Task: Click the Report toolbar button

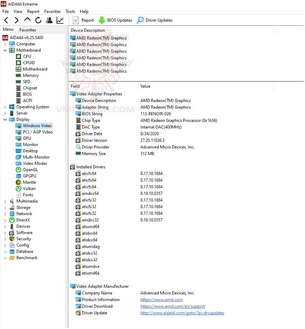Action: point(83,20)
